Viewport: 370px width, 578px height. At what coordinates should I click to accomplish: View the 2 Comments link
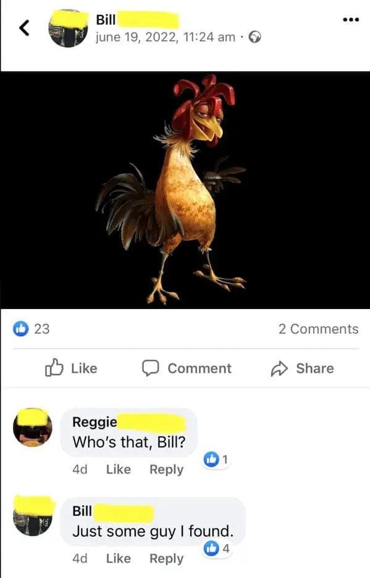318,329
